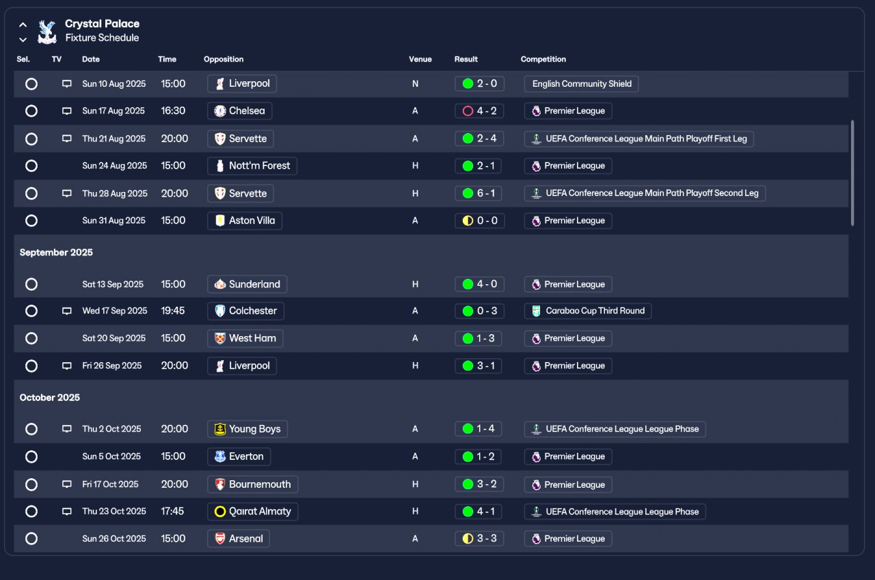Click the down chevron beside Fixture Schedule

(x=23, y=40)
